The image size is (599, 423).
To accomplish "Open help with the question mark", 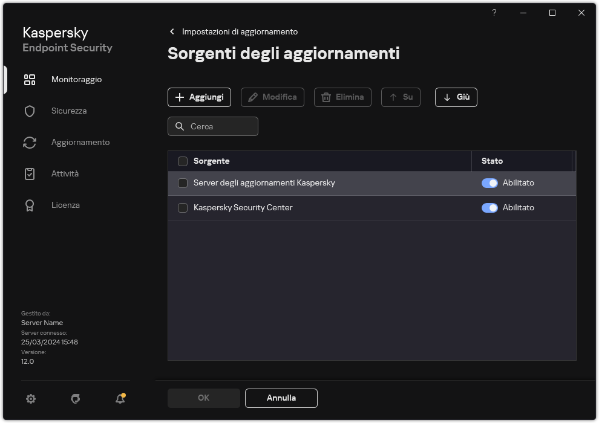I will [494, 13].
